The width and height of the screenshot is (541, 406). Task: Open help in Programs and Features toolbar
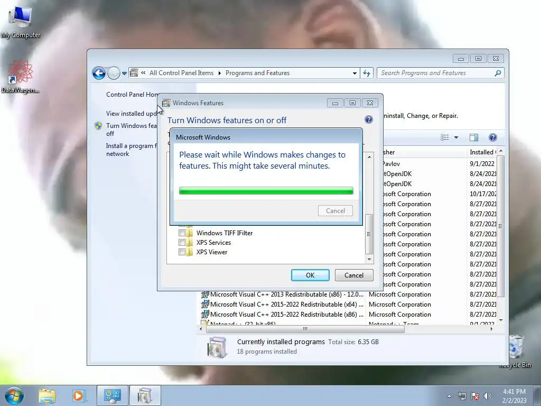pyautogui.click(x=493, y=137)
